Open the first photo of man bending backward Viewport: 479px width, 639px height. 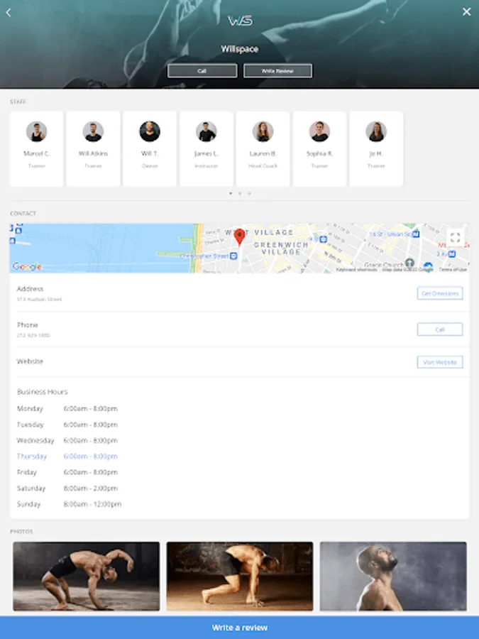87,577
